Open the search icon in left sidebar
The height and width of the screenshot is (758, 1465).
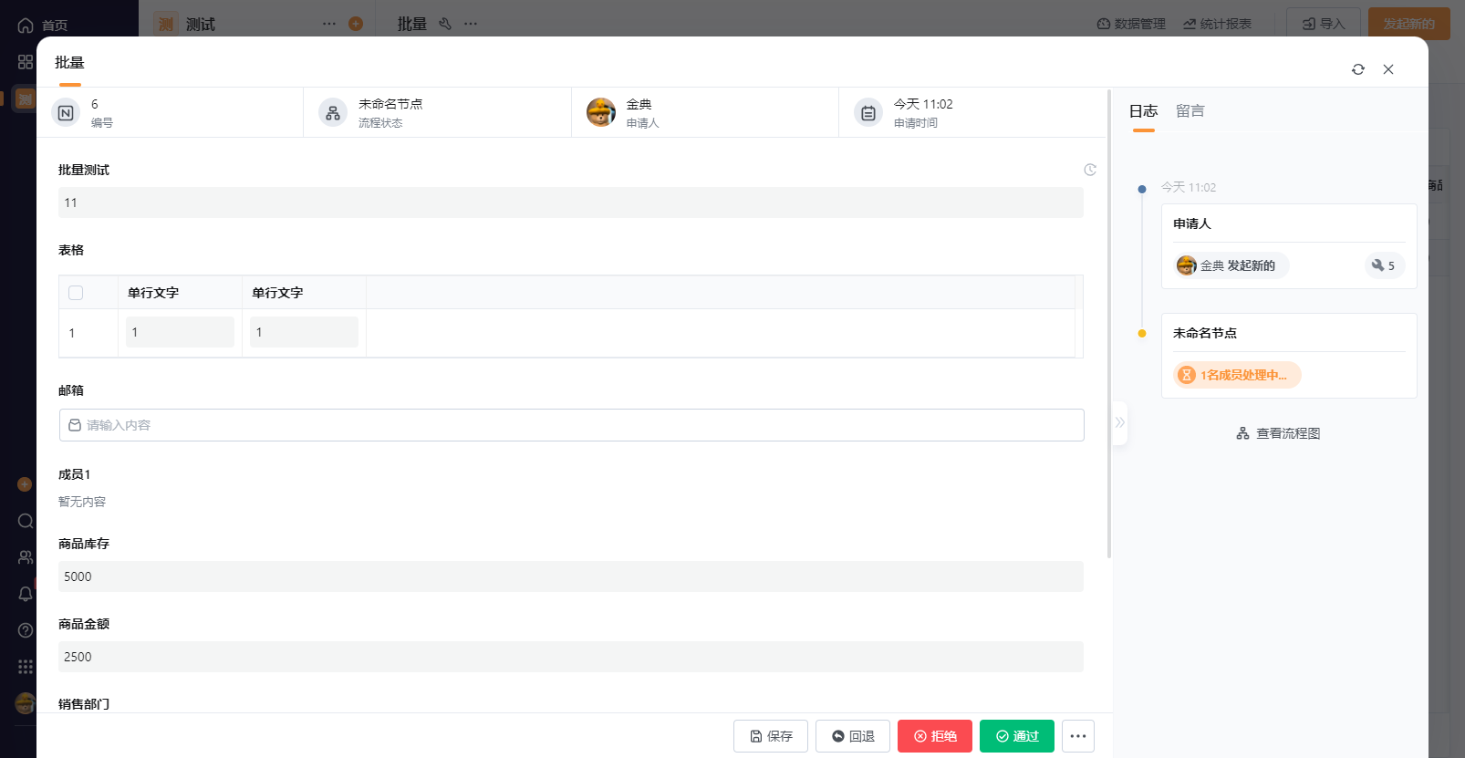(x=26, y=521)
